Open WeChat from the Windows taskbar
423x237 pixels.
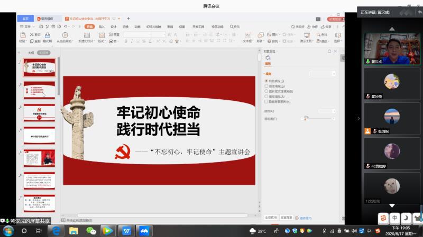coord(91,231)
